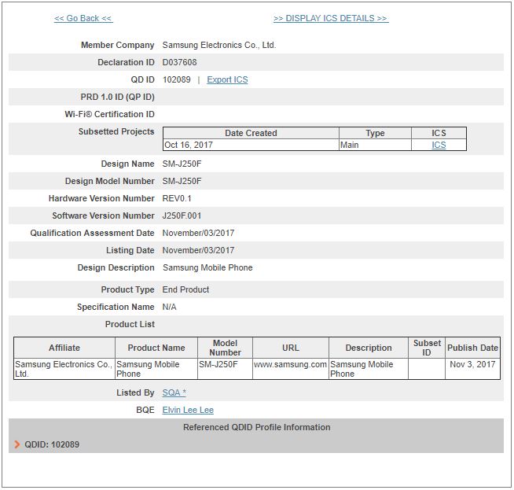This screenshot has height=490, width=514.
Task: Click the Product Name column header
Action: point(156,348)
